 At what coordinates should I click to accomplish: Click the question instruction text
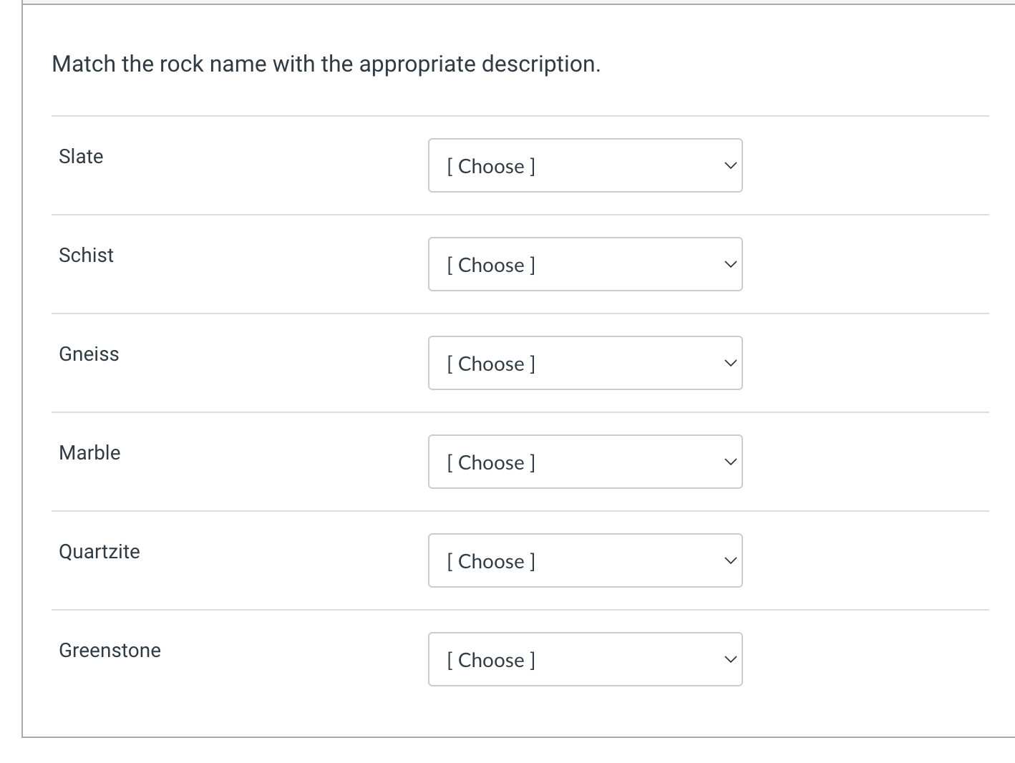(326, 64)
